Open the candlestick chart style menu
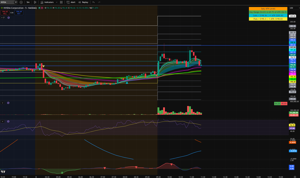Viewport: 300px width, 178px height. pos(35,2)
